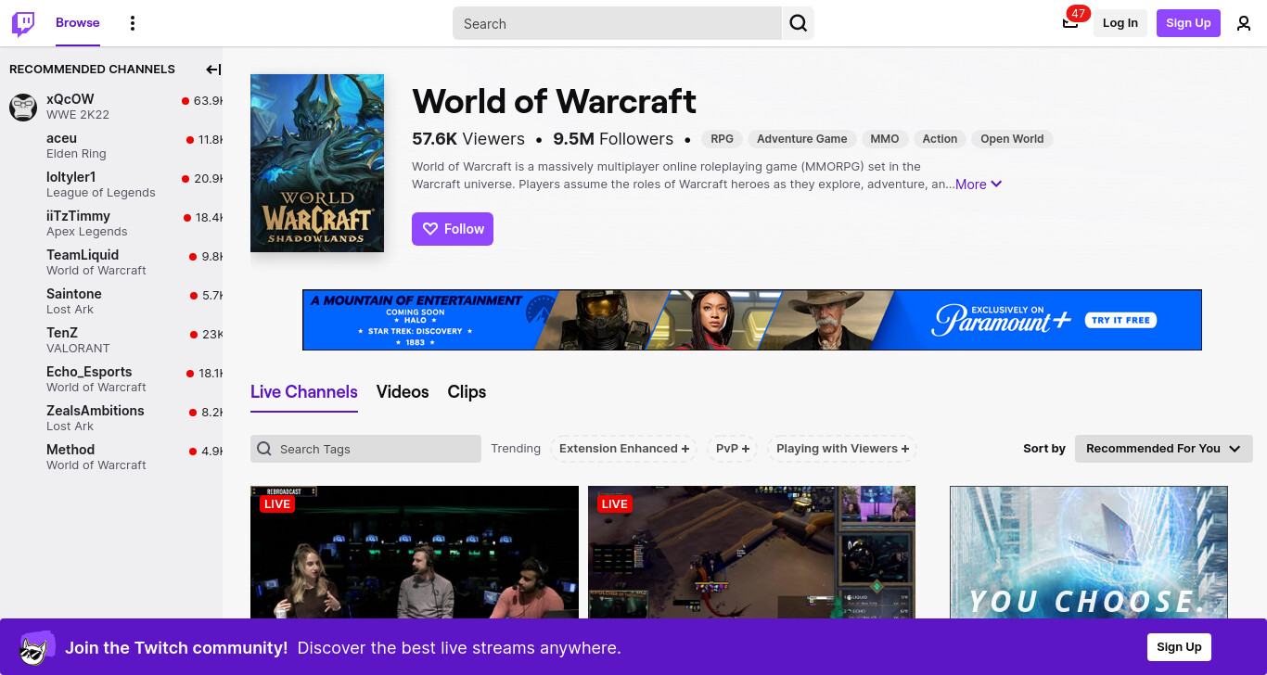Click the magnifier icon in Search Tags
This screenshot has height=675, width=1267.
tap(264, 449)
